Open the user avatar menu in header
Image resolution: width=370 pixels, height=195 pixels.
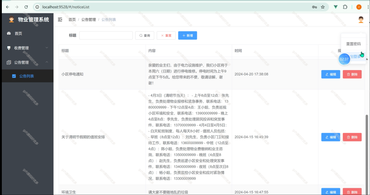(361, 19)
